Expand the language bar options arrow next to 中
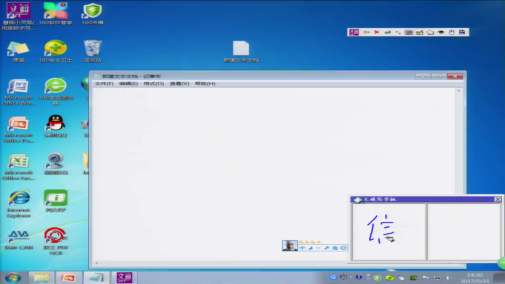The height and width of the screenshot is (284, 505). (351, 277)
